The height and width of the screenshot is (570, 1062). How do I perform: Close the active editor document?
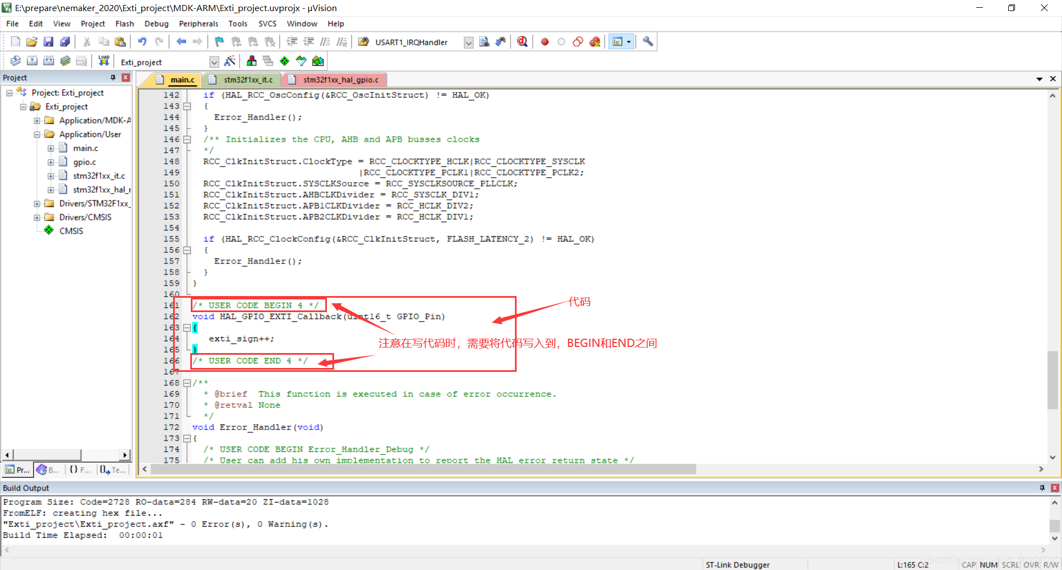pyautogui.click(x=1053, y=79)
